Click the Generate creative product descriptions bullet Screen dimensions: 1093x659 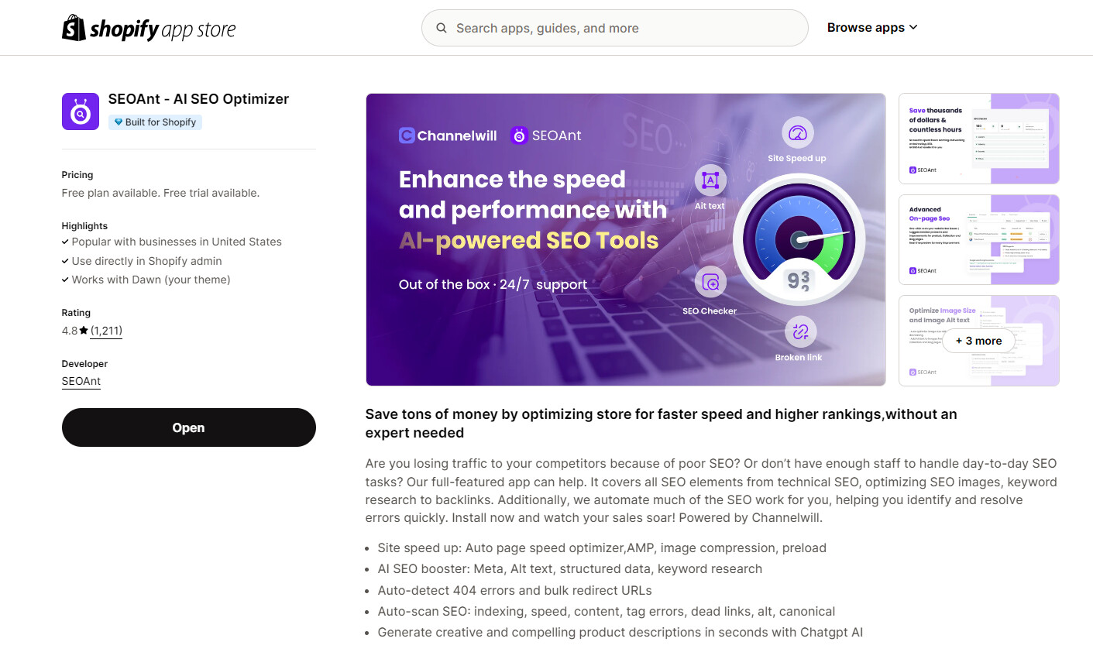pos(620,632)
